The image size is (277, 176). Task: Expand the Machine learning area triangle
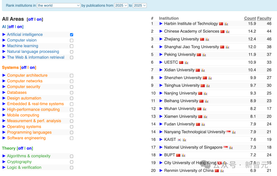pyautogui.click(x=4, y=46)
